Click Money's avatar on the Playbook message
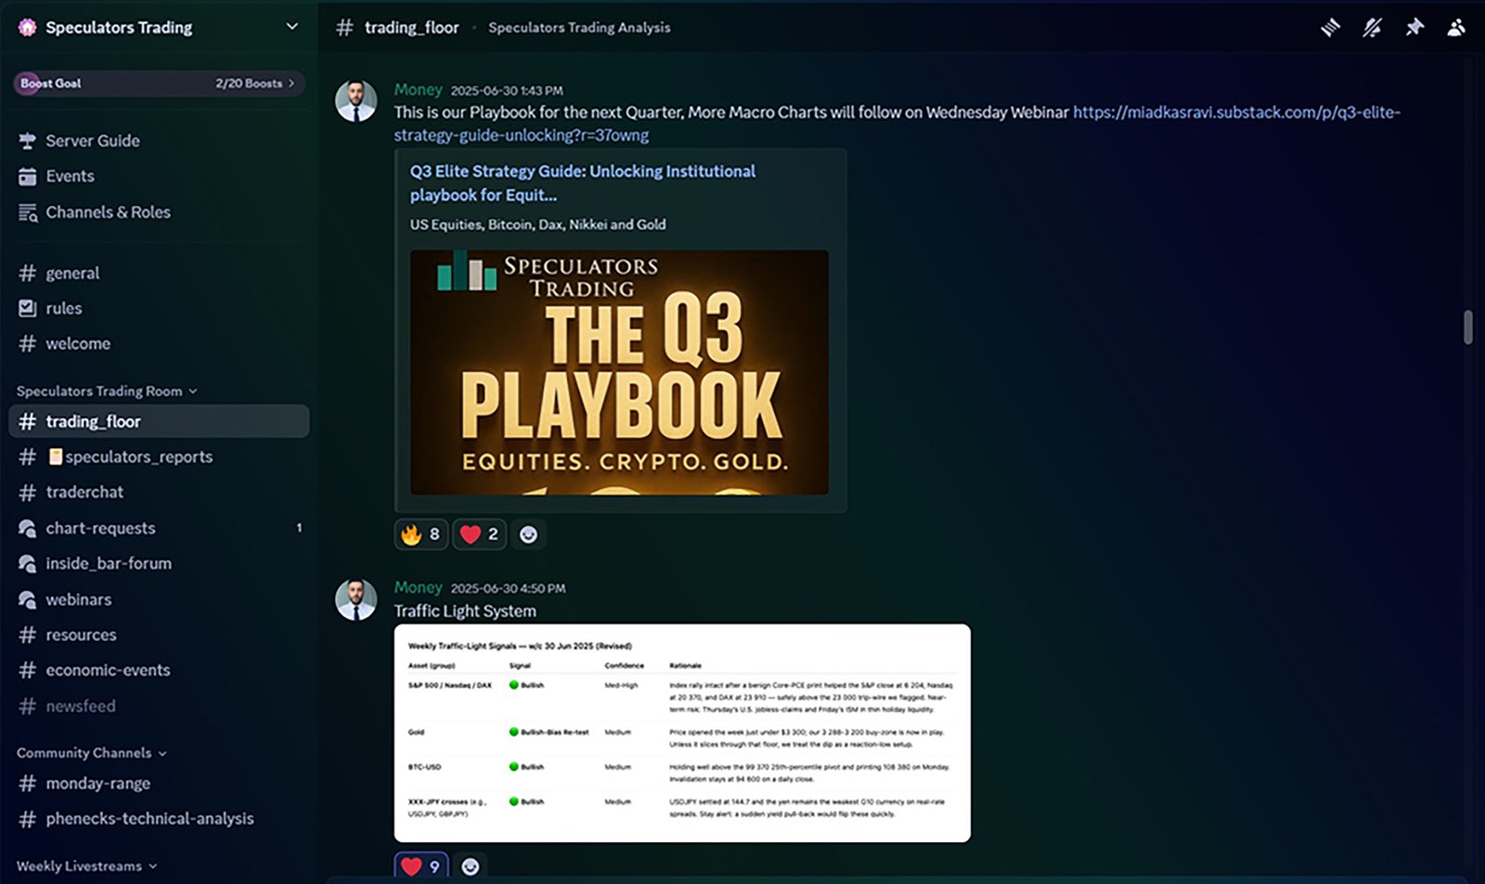This screenshot has width=1485, height=884. [x=355, y=101]
